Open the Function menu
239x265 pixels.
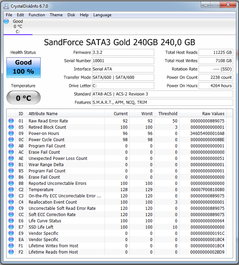pos(37,15)
